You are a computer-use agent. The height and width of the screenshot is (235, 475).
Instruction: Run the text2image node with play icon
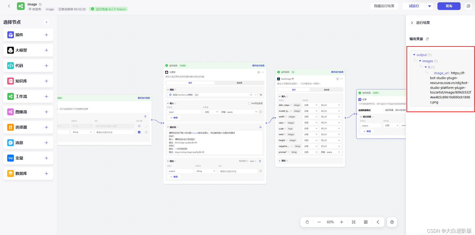(337, 79)
